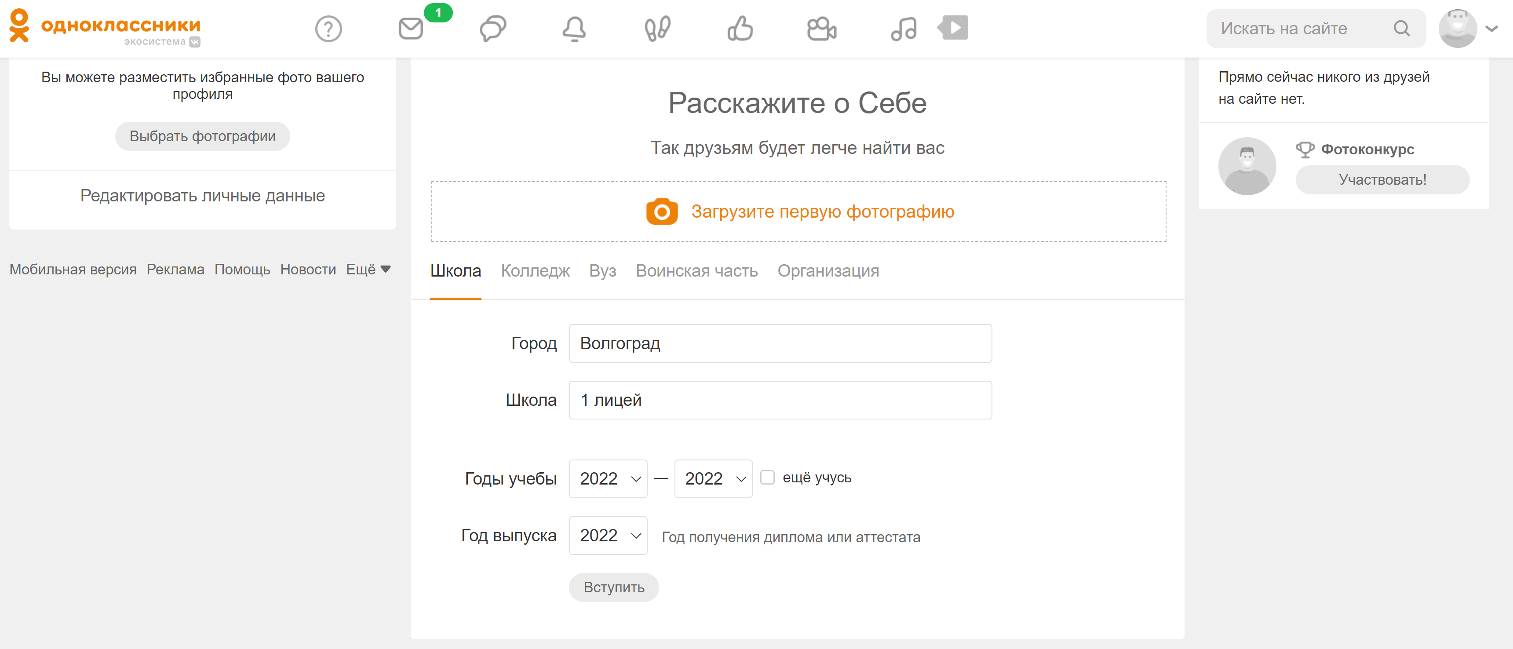
Task: Click the Odnoklassniki logo
Action: (x=106, y=28)
